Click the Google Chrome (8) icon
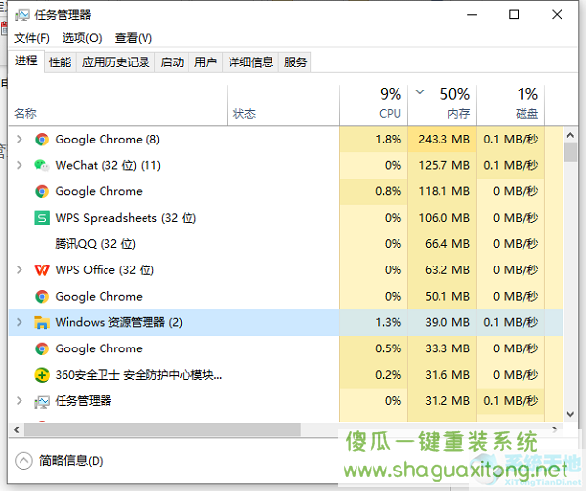This screenshot has height=491, width=586. coord(42,140)
